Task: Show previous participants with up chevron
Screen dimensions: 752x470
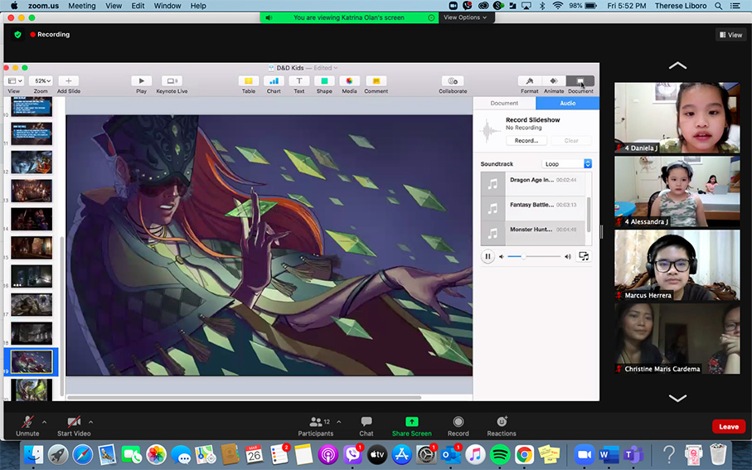Action: coord(677,65)
